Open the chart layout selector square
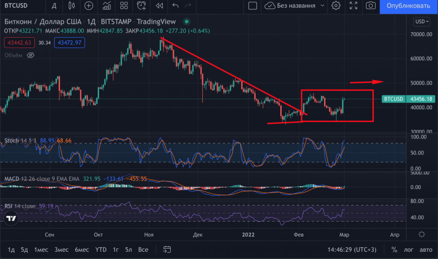 [x=253, y=5]
